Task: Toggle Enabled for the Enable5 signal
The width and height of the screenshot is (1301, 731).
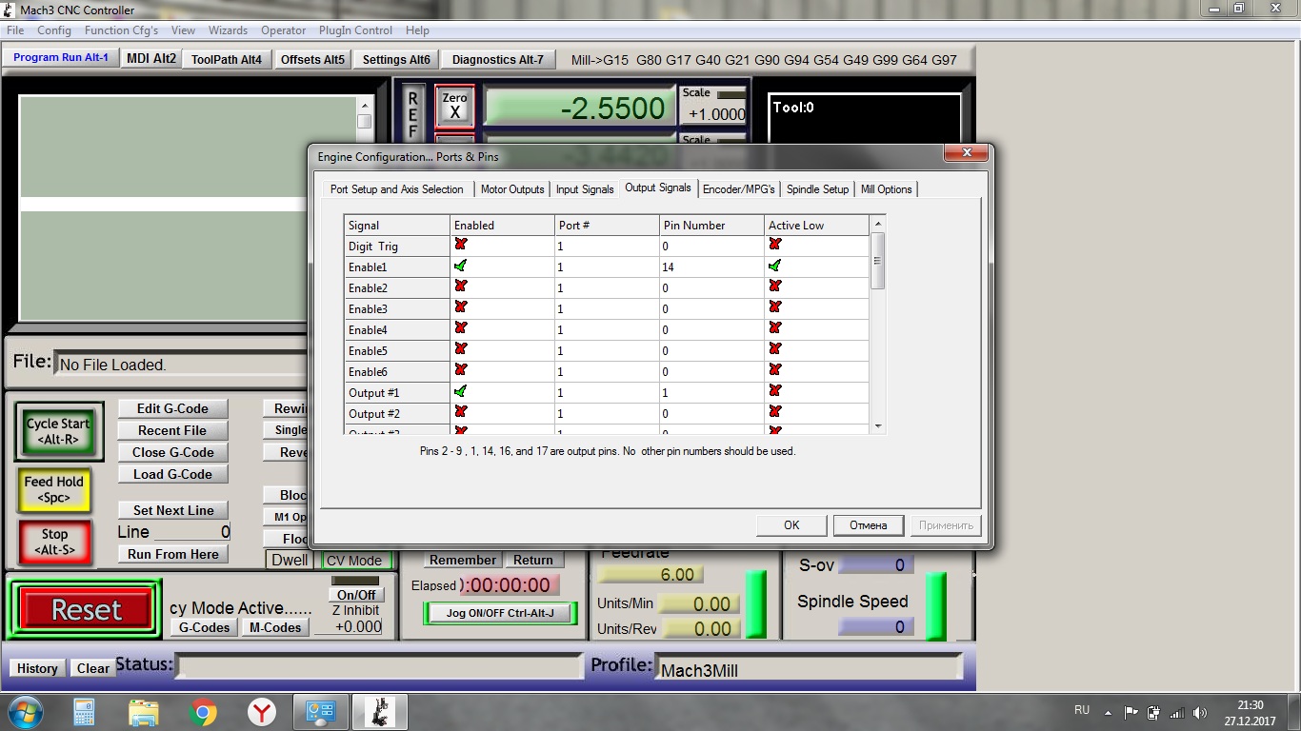Action: 461,350
